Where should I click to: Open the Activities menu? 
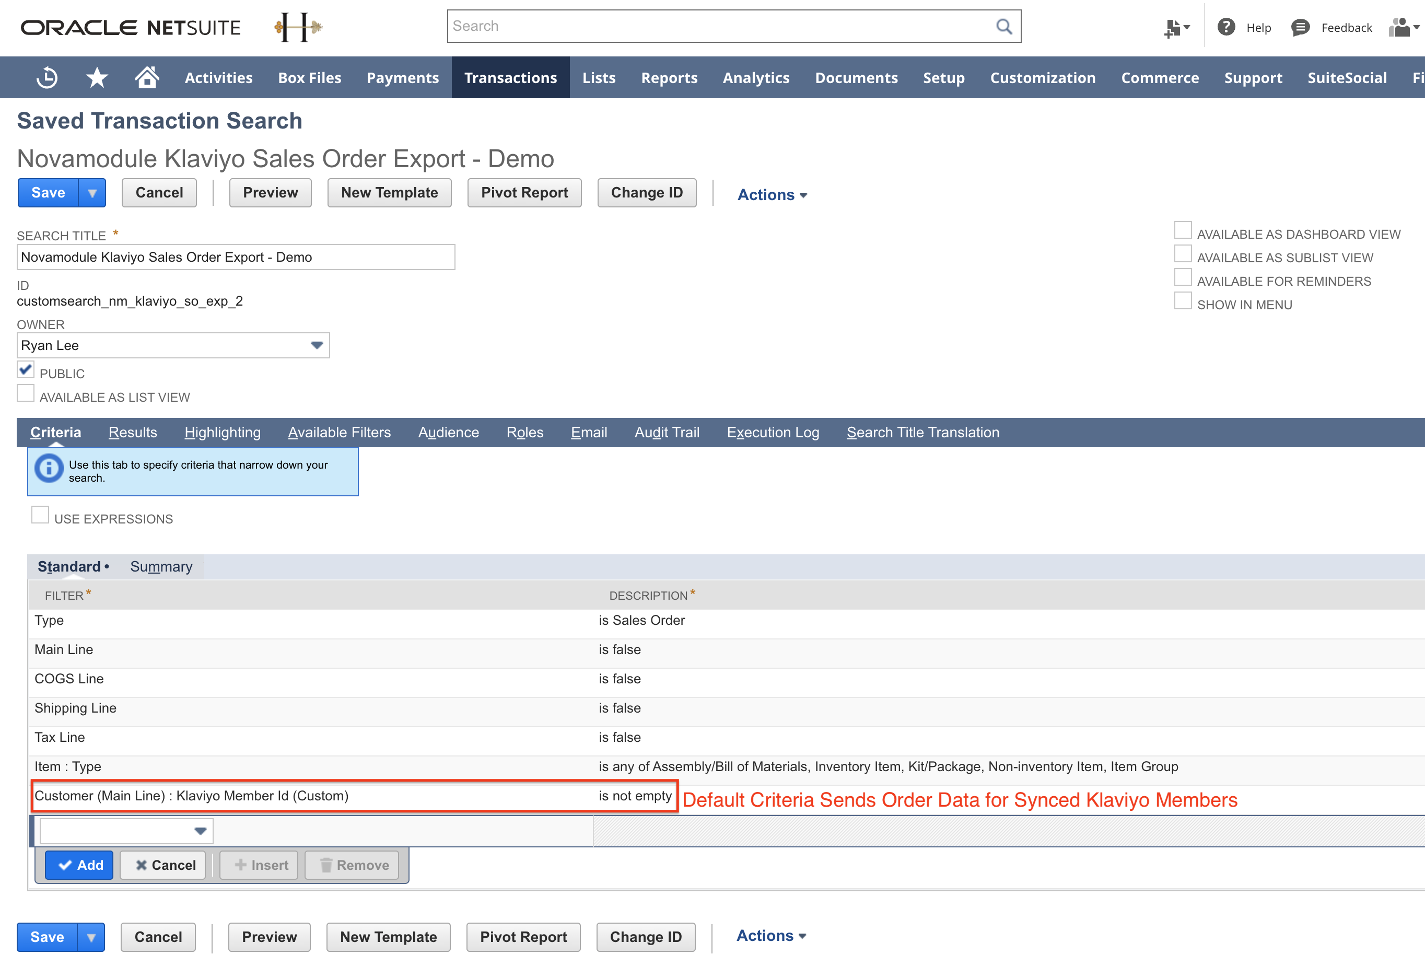pyautogui.click(x=218, y=78)
